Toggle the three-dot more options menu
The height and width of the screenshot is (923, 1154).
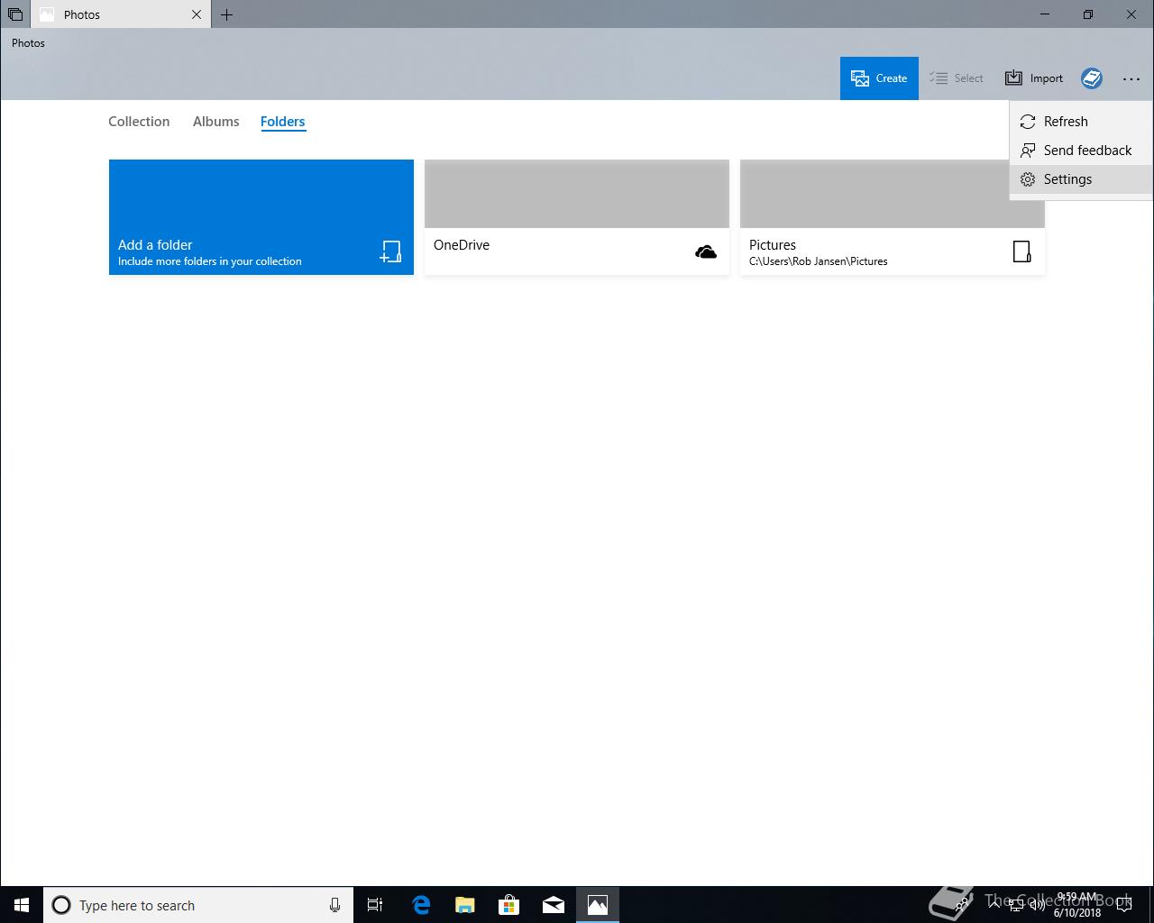tap(1131, 78)
